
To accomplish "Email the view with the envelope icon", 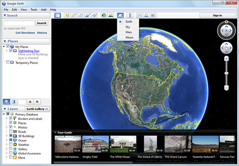I will click(139, 15).
